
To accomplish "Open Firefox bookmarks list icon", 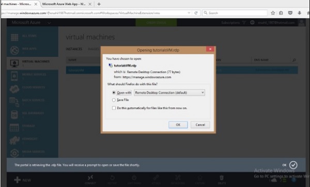I will (281, 13).
